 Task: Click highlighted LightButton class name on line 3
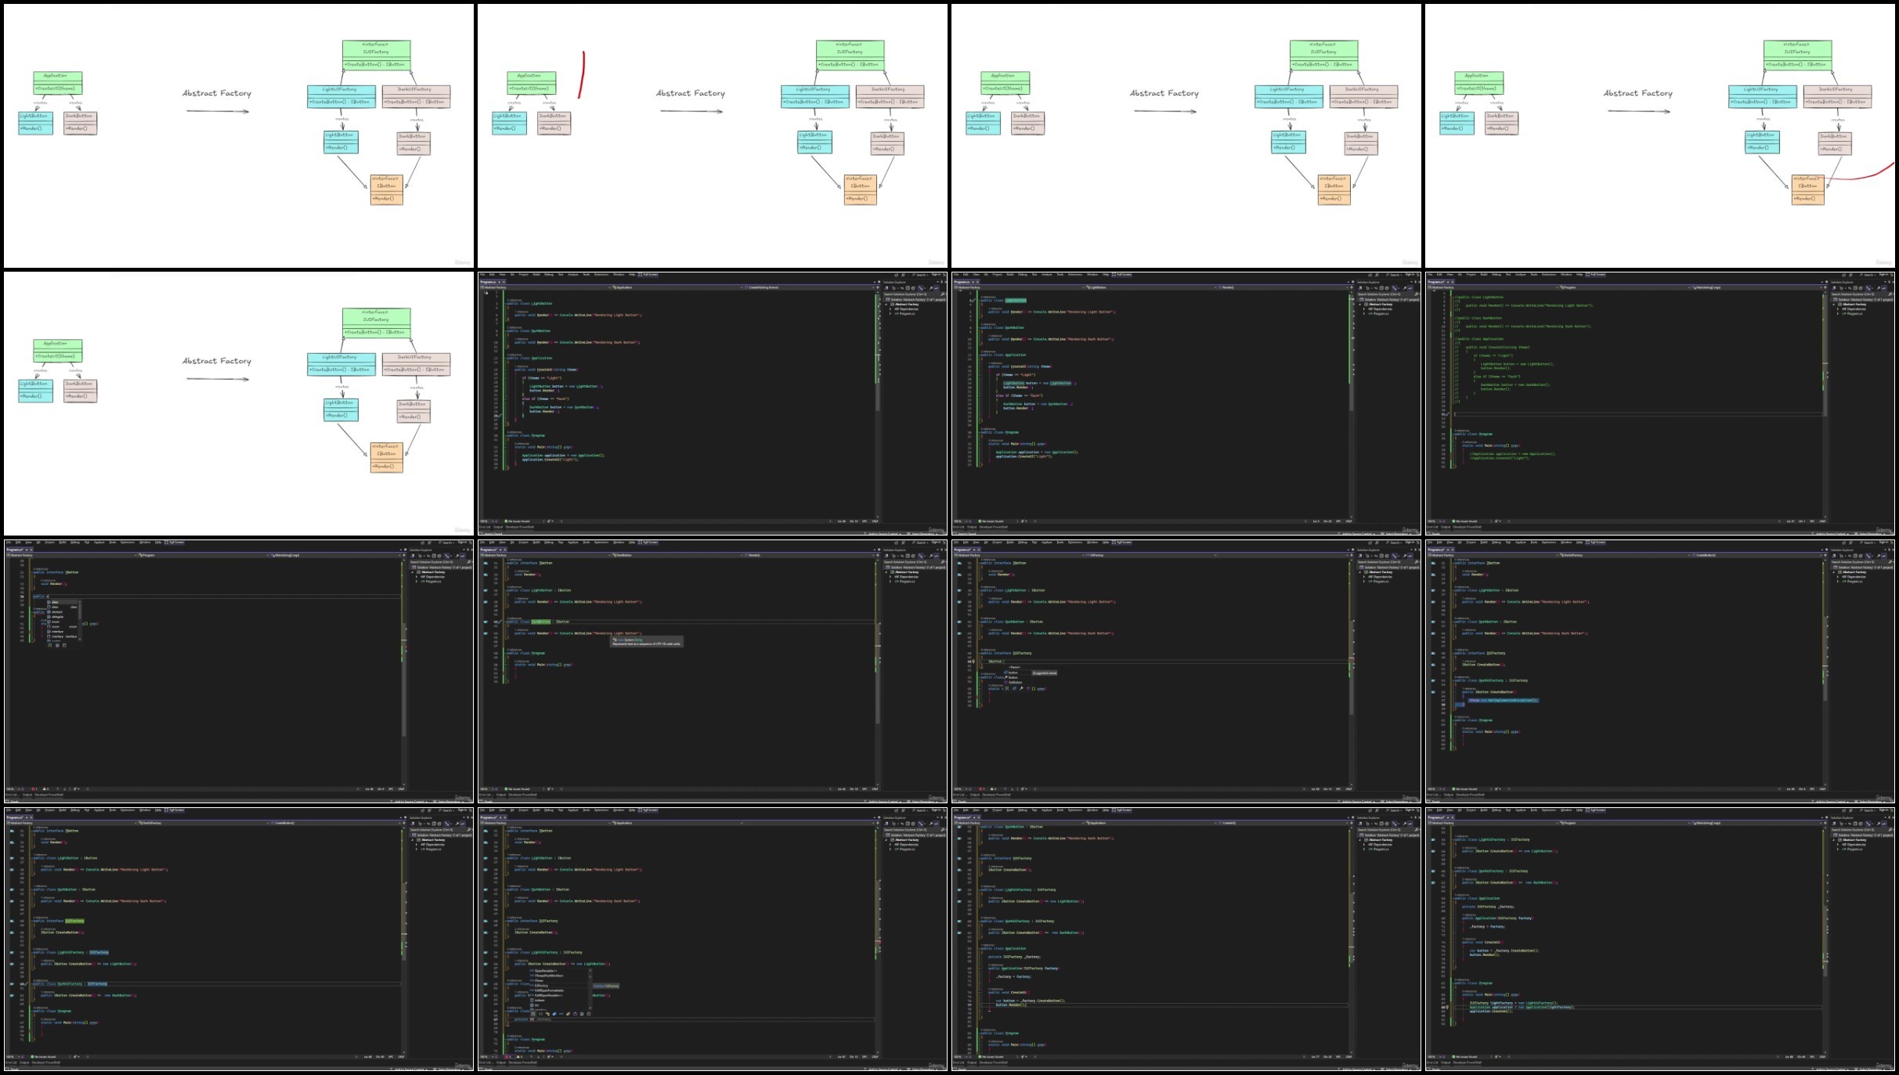coord(1016,300)
